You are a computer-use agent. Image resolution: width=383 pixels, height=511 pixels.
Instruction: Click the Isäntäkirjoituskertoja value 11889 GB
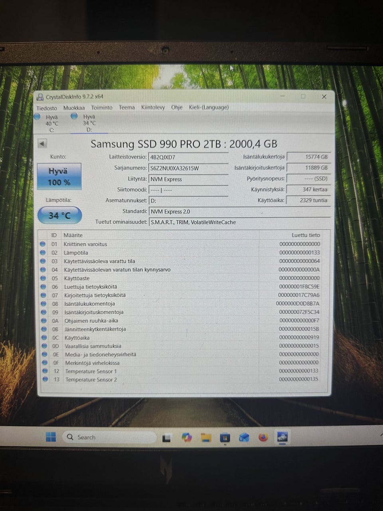(309, 168)
